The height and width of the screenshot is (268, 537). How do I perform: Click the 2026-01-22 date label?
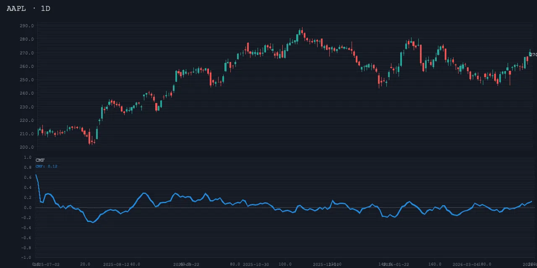point(396,265)
